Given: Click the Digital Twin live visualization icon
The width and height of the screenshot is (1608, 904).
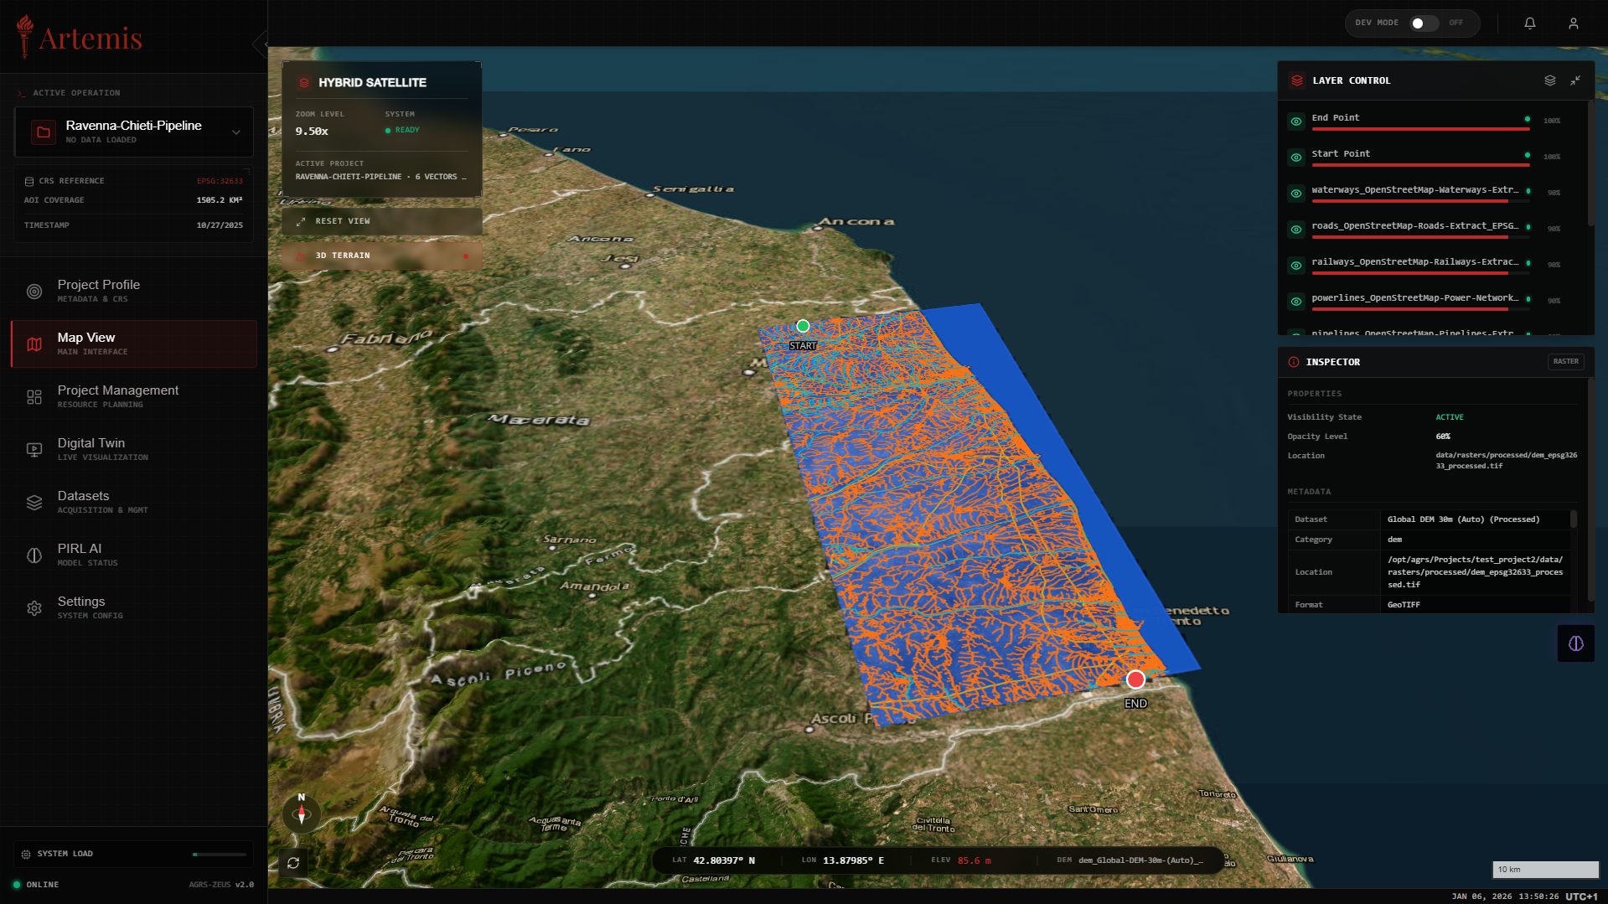Looking at the screenshot, I should (x=34, y=450).
